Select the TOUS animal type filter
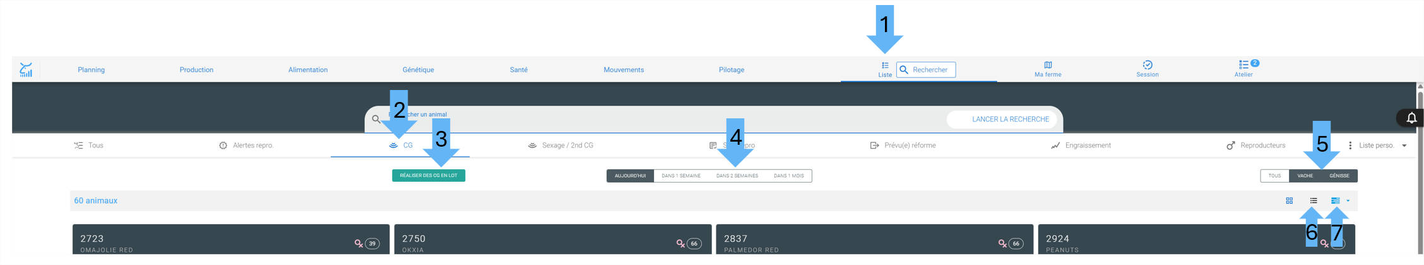The width and height of the screenshot is (1424, 265). click(1274, 176)
